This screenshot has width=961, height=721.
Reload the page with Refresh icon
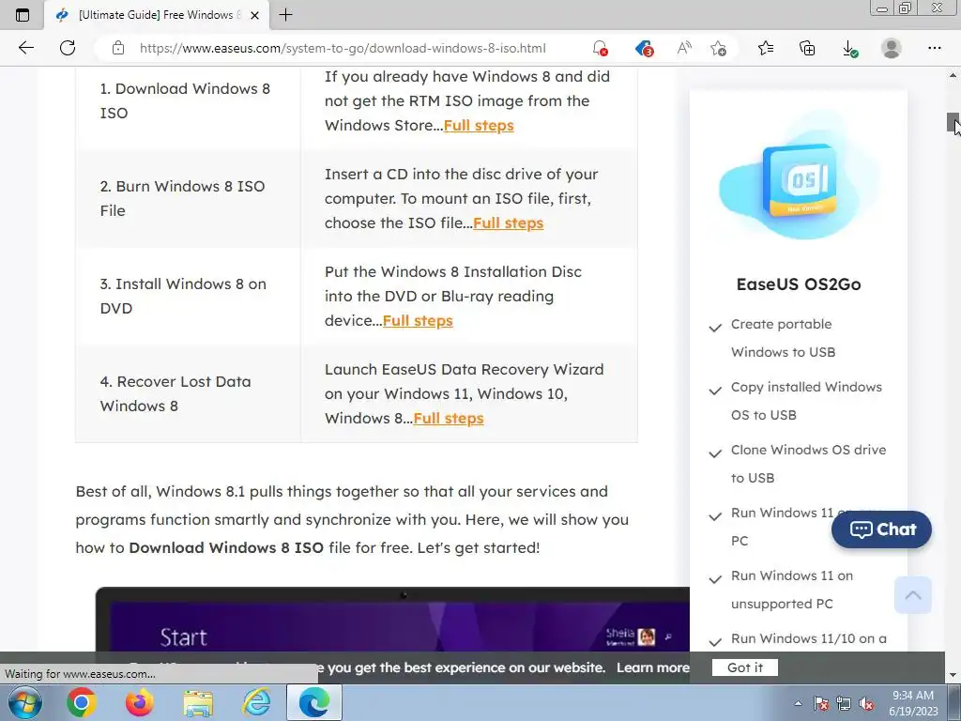(x=68, y=48)
